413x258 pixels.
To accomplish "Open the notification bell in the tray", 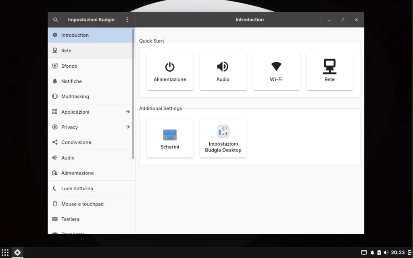I will coord(372,252).
